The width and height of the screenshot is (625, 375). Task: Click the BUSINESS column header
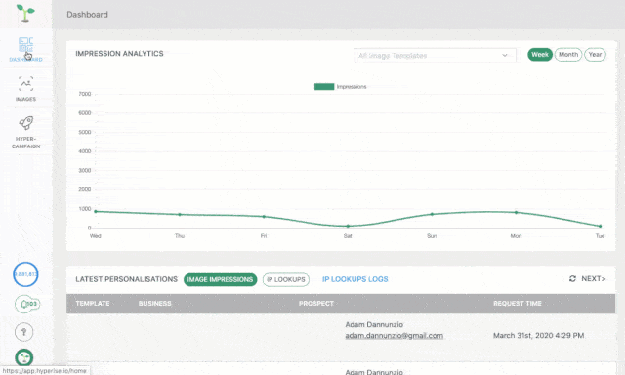pos(154,304)
